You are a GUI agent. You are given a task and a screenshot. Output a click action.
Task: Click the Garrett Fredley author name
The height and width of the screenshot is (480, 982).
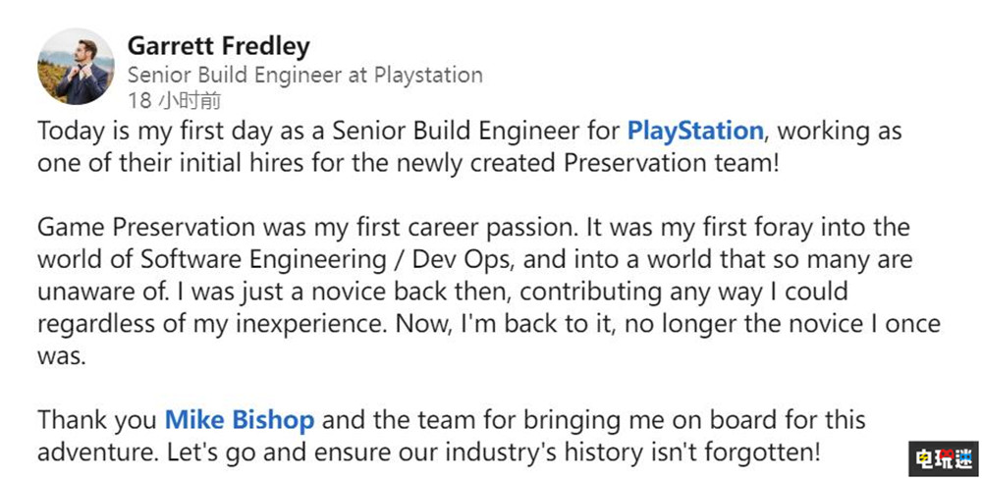[x=219, y=46]
